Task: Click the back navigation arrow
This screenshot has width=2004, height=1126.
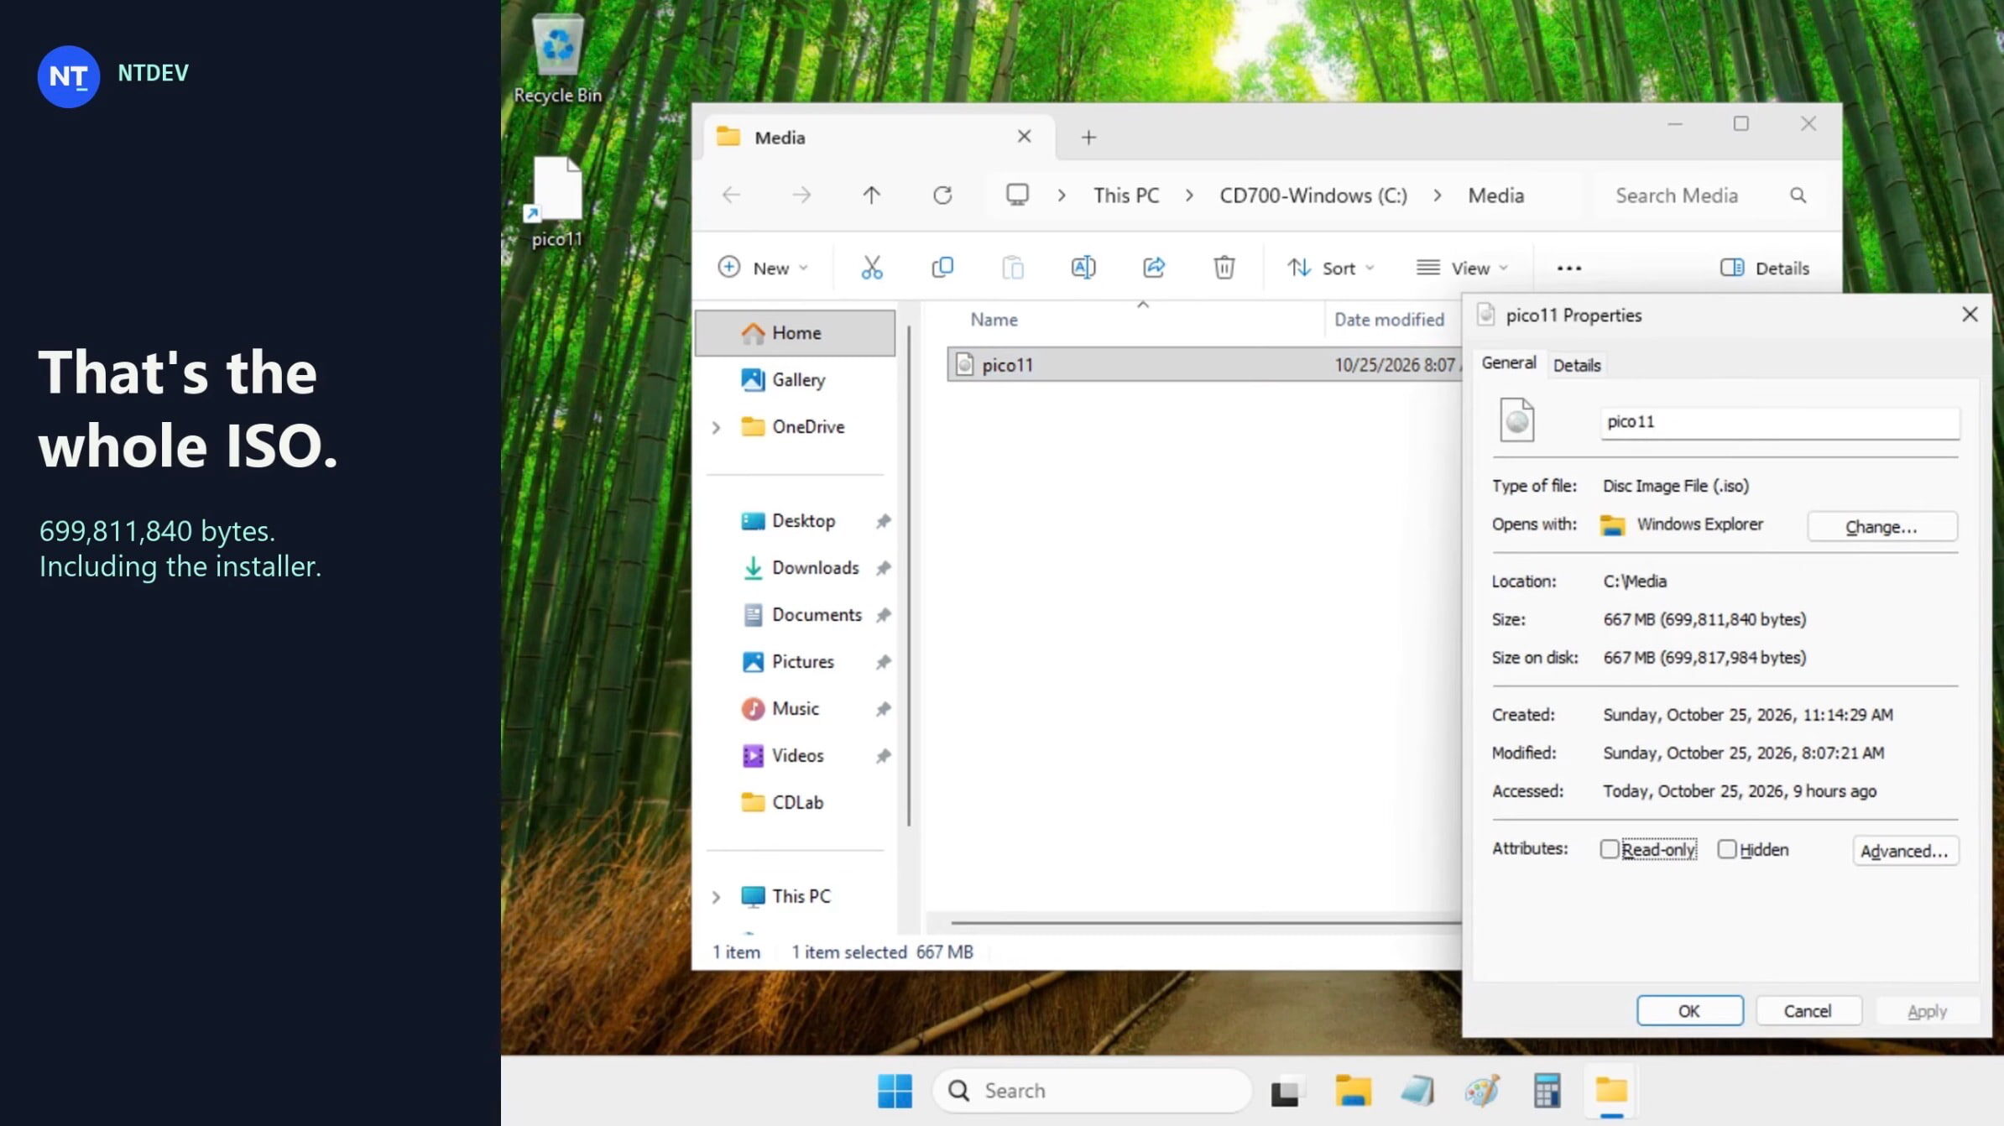Action: pos(731,195)
